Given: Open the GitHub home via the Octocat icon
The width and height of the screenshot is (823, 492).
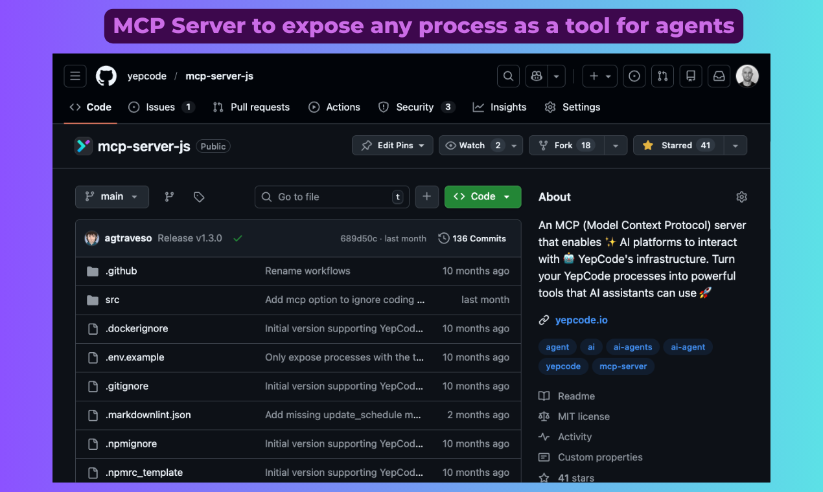Looking at the screenshot, I should (106, 76).
